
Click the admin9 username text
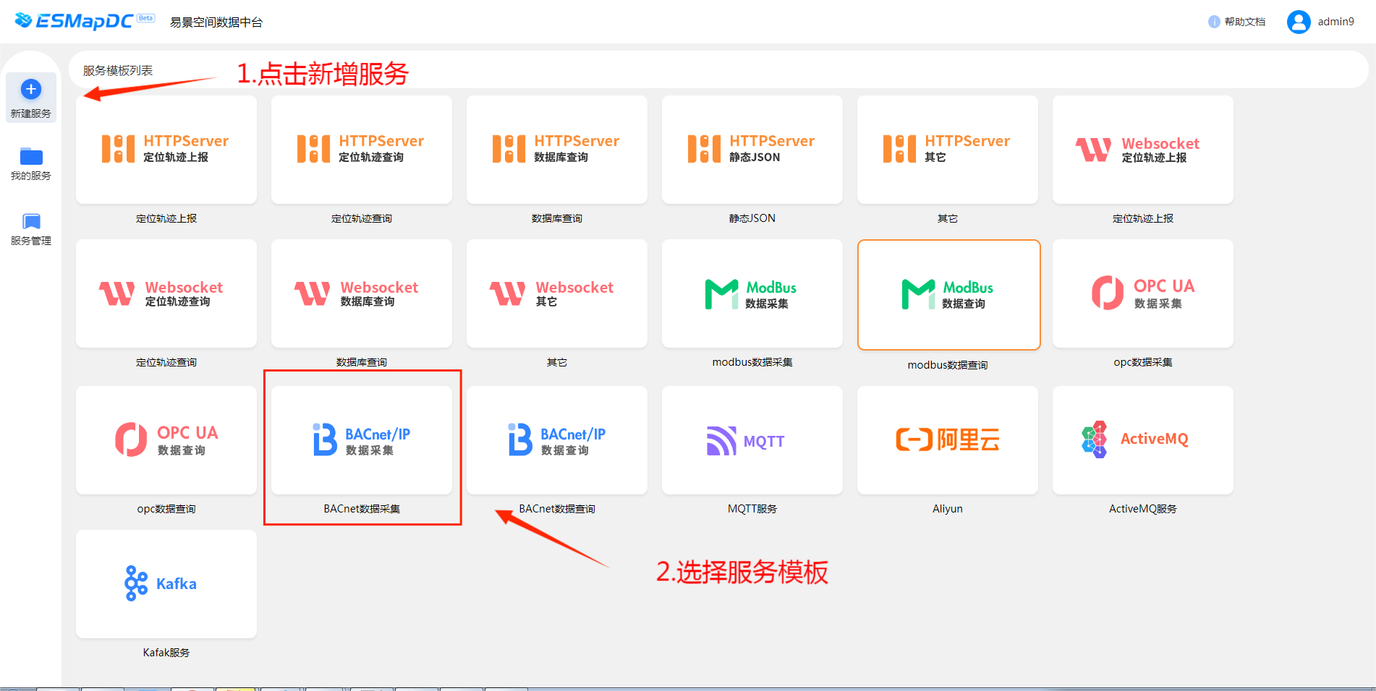tap(1335, 22)
